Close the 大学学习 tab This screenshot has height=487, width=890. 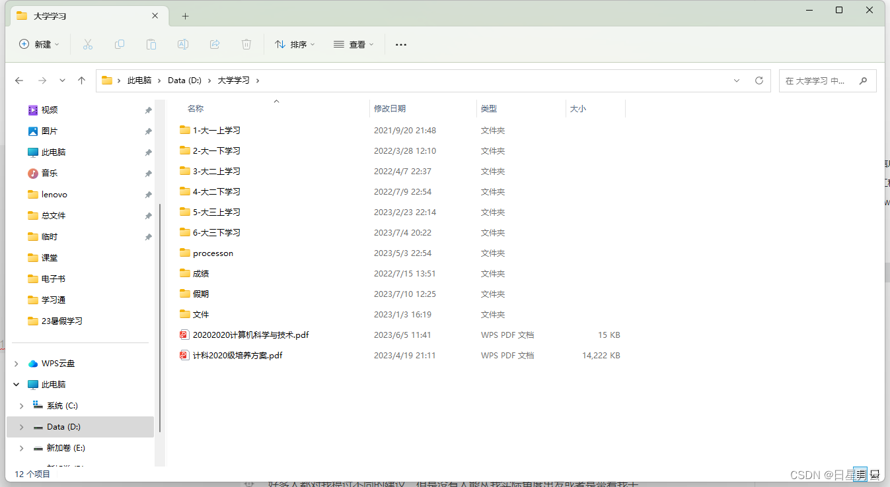[x=155, y=16]
